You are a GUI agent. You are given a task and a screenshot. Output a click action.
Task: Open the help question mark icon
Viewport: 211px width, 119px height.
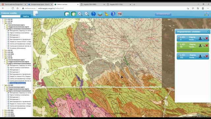pyautogui.click(x=113, y=14)
